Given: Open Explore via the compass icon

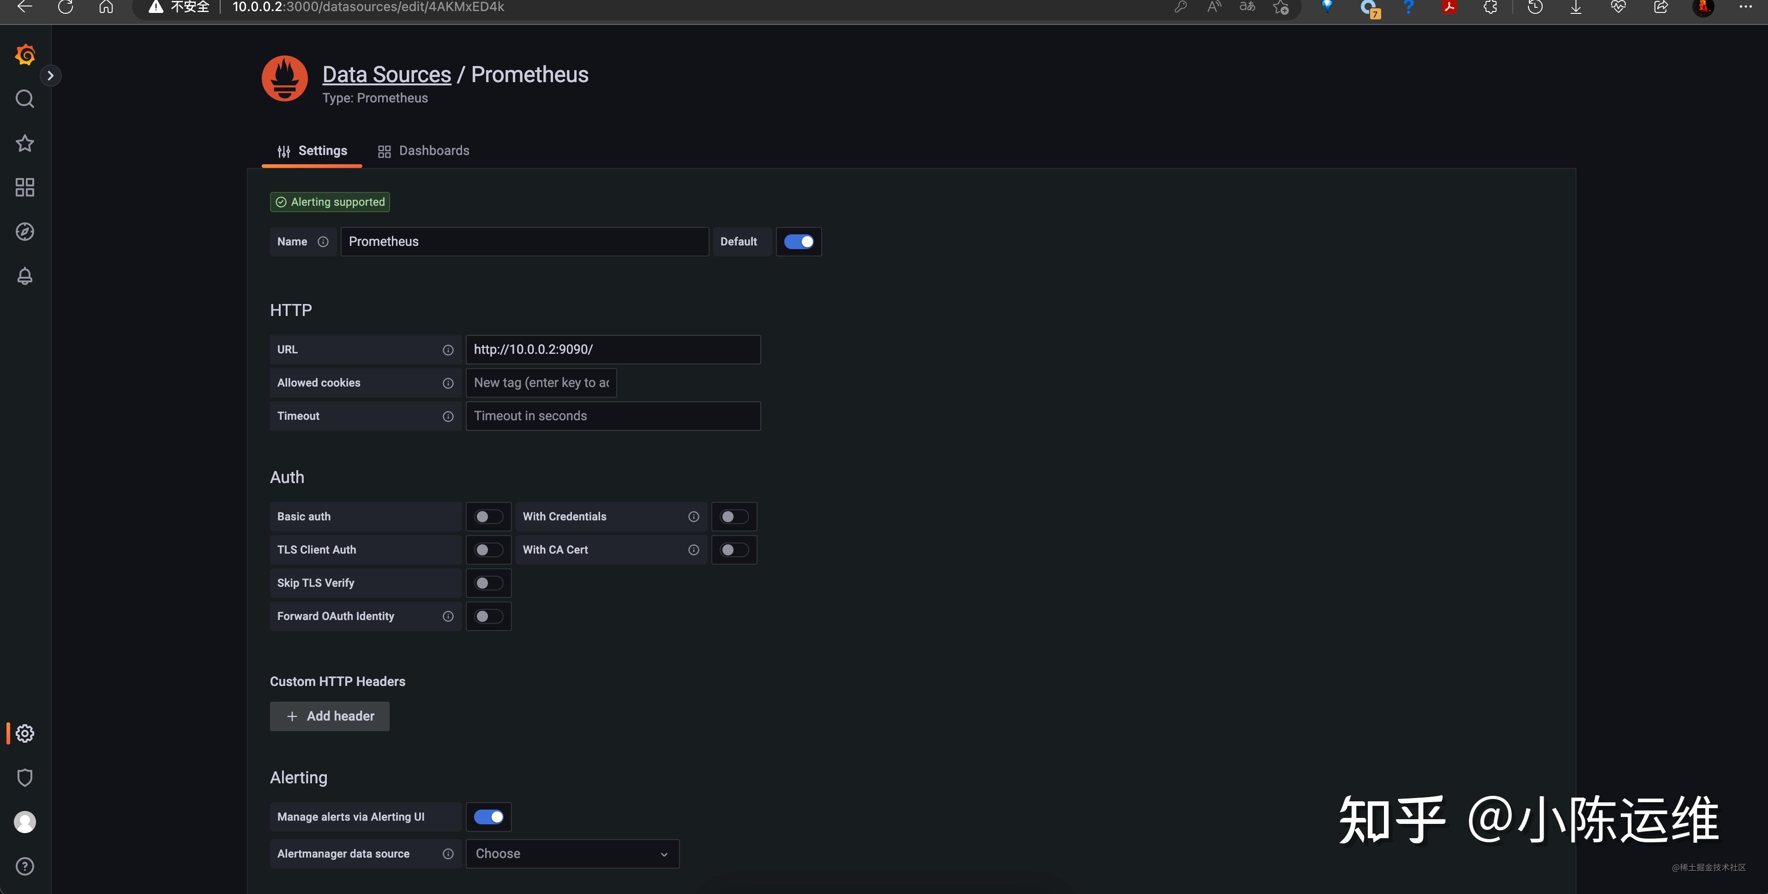Looking at the screenshot, I should click(25, 231).
